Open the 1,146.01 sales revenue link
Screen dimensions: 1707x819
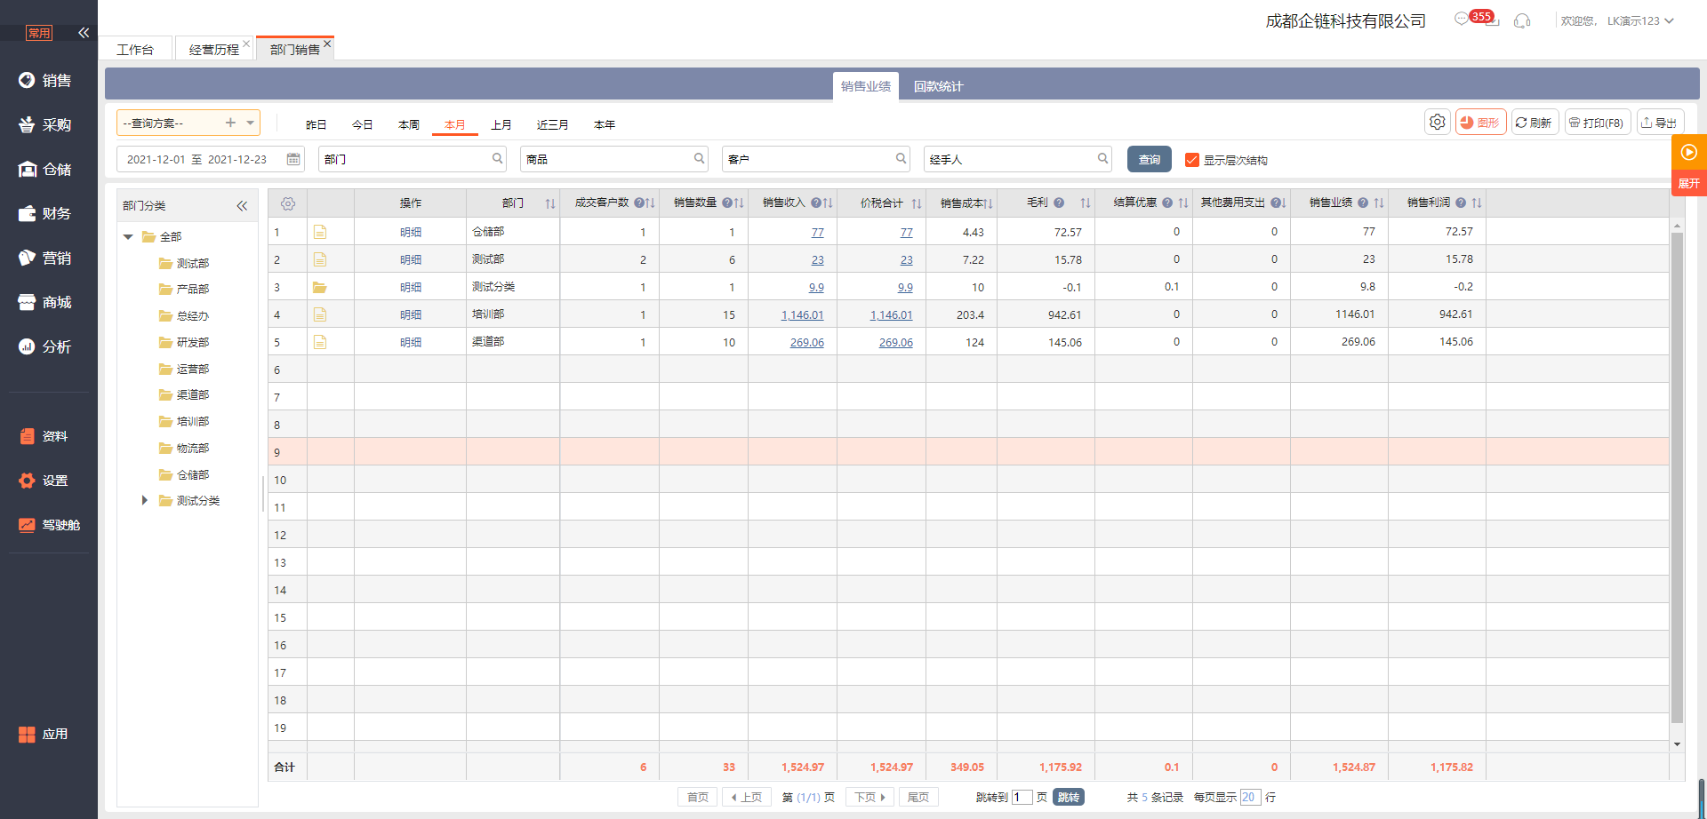point(802,315)
